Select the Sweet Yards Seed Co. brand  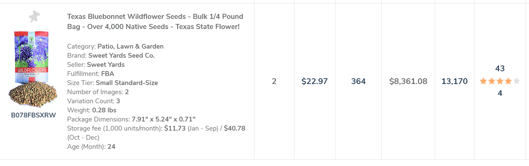[121, 56]
